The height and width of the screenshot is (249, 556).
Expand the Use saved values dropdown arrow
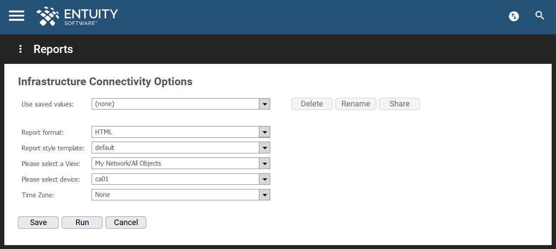point(265,104)
